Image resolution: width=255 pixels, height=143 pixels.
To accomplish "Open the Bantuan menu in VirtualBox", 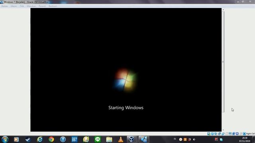I will (53, 6).
